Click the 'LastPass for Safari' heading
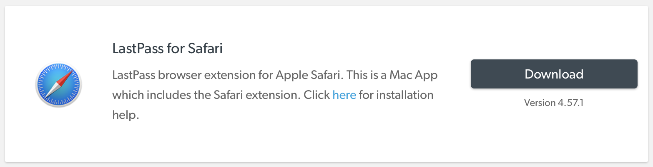The image size is (653, 167). [x=167, y=49]
